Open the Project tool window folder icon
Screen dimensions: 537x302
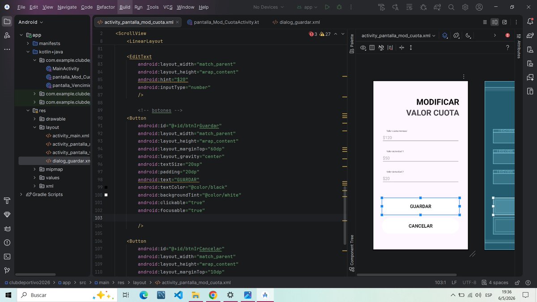pyautogui.click(x=7, y=21)
